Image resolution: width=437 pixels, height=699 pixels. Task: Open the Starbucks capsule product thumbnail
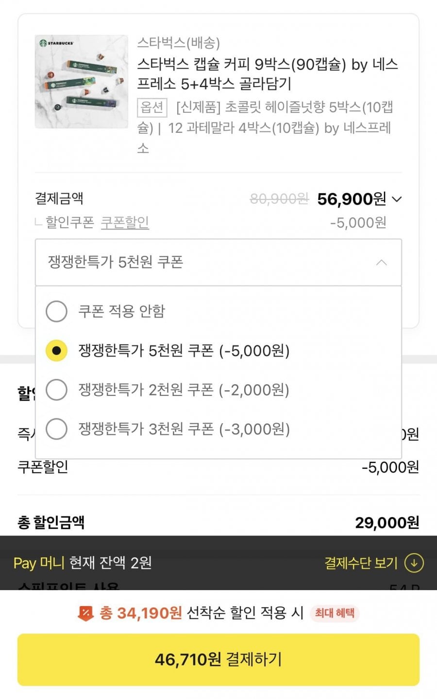[x=81, y=81]
